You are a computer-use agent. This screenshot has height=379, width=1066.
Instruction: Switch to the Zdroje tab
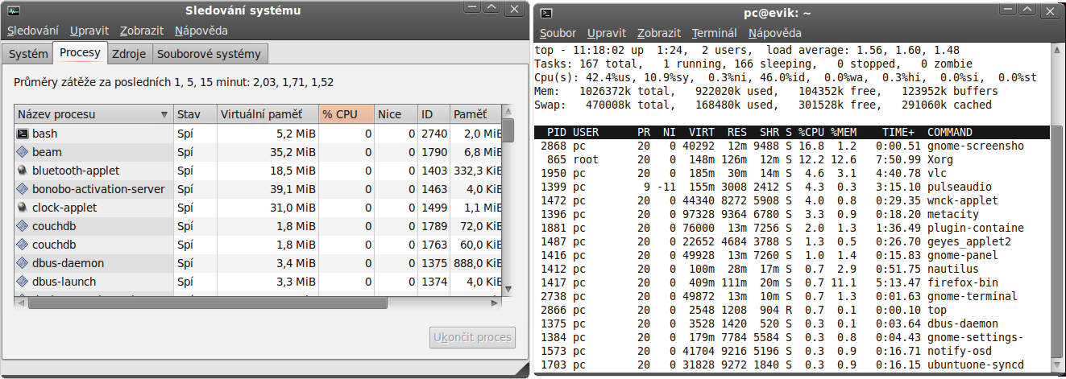[x=129, y=55]
